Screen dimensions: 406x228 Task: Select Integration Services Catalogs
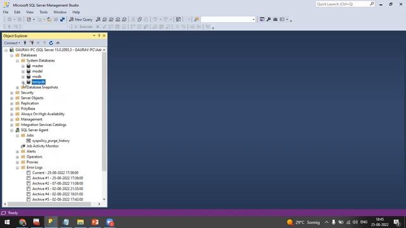(44, 125)
